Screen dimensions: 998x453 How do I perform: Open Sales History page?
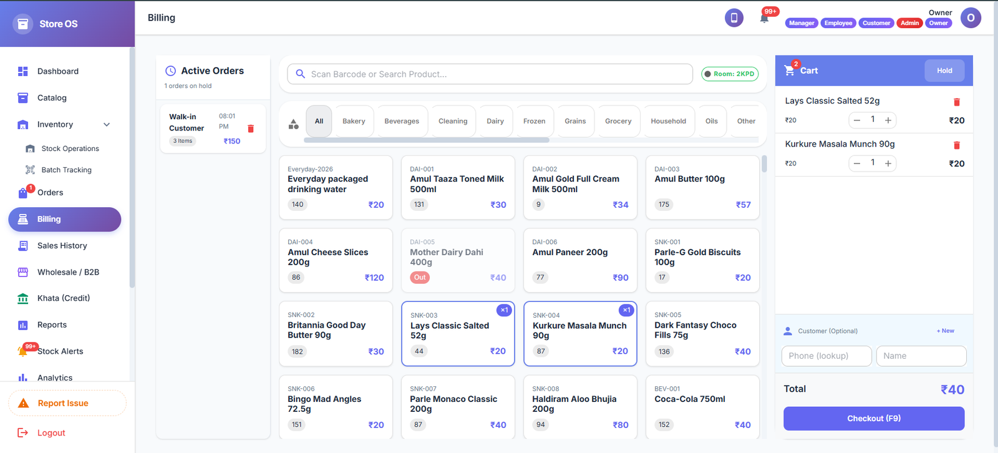pos(62,246)
